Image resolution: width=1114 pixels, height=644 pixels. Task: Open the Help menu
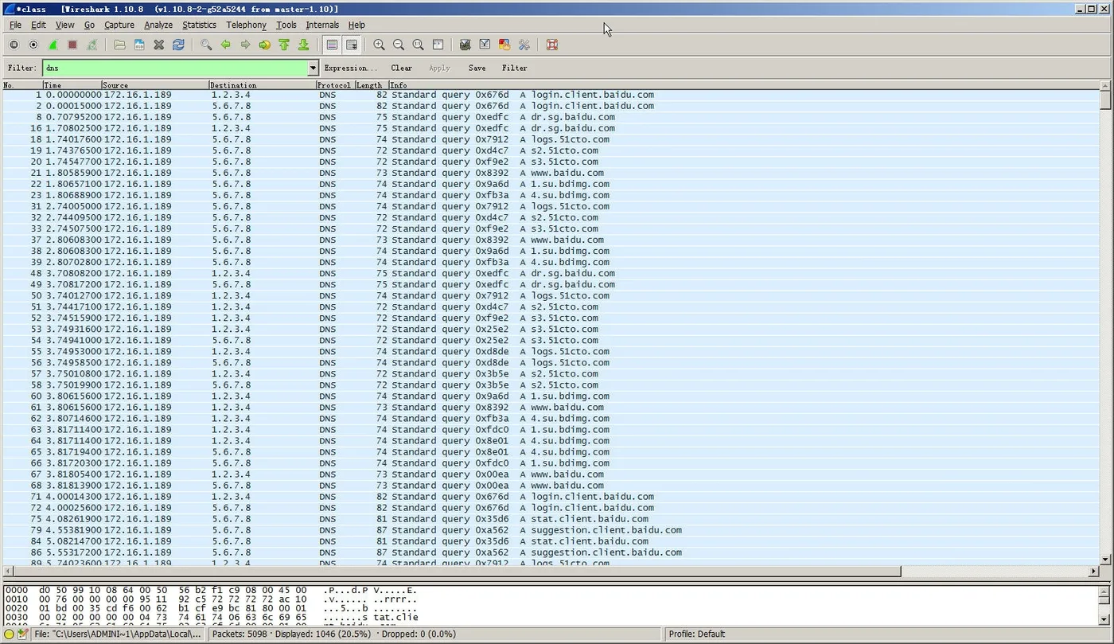(356, 25)
